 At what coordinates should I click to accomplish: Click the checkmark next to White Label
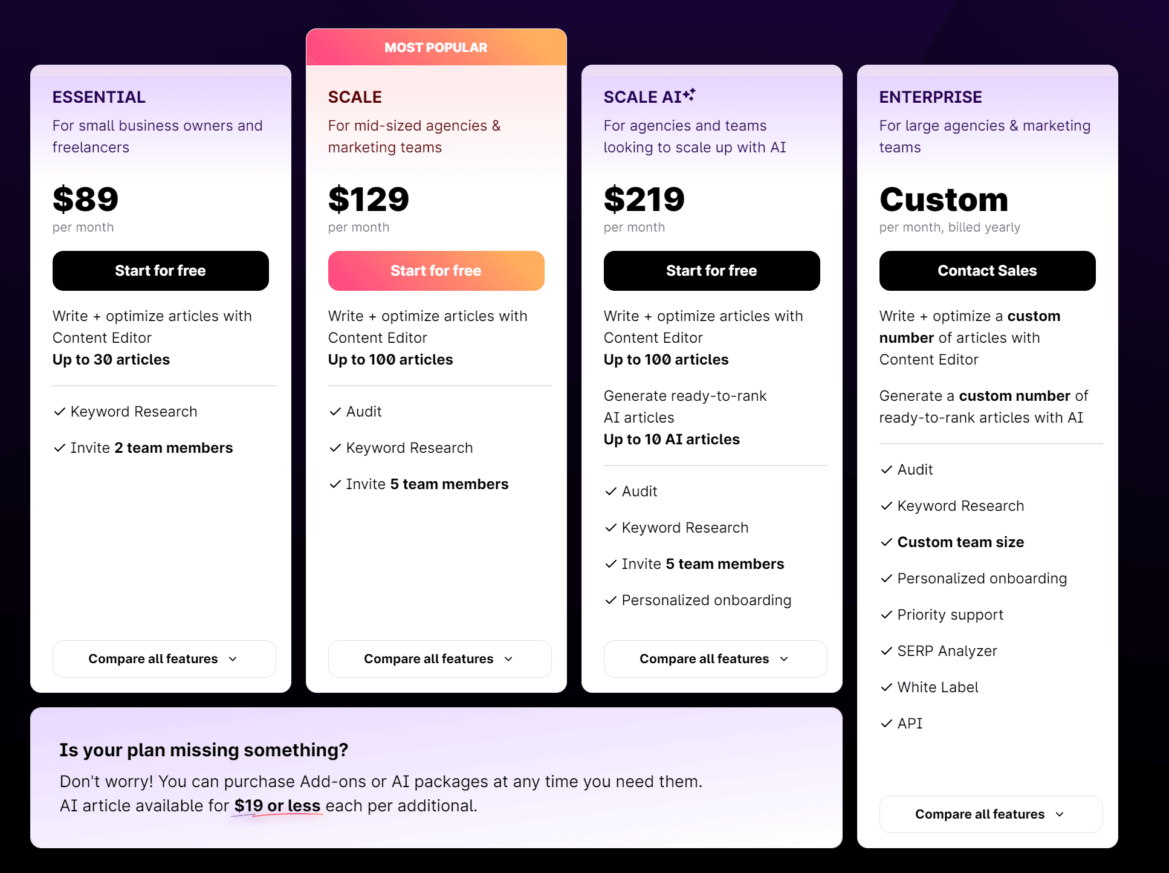coord(886,687)
